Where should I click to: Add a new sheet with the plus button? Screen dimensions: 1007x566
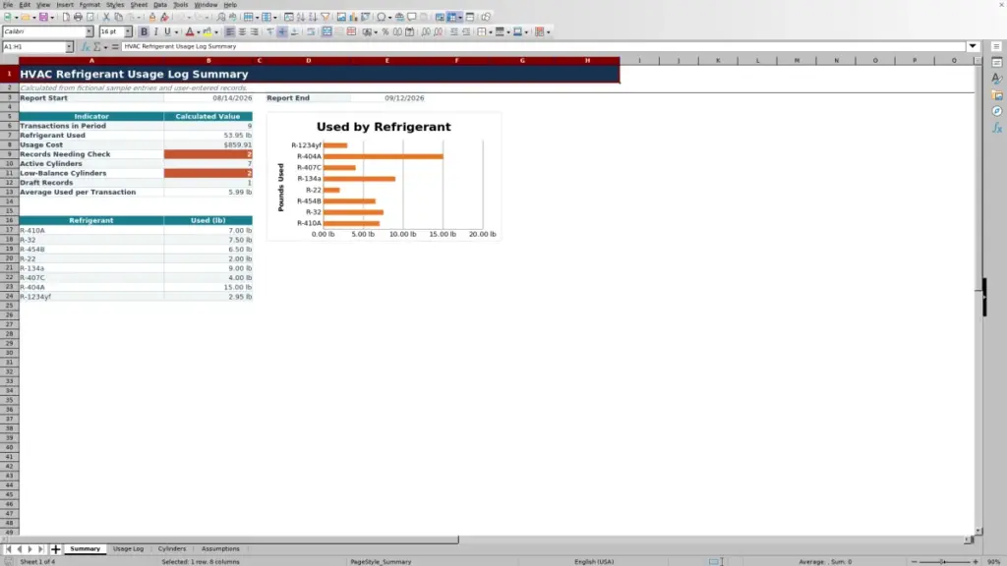(x=55, y=548)
